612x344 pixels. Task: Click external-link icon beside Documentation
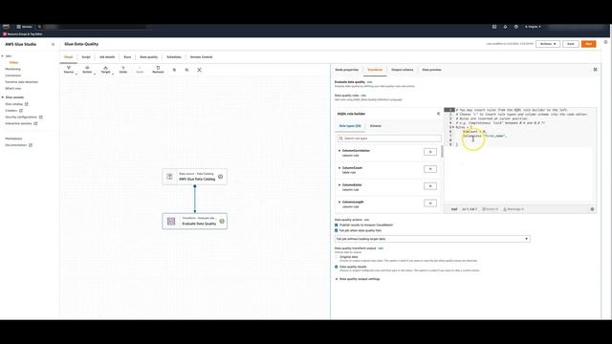tap(31, 145)
